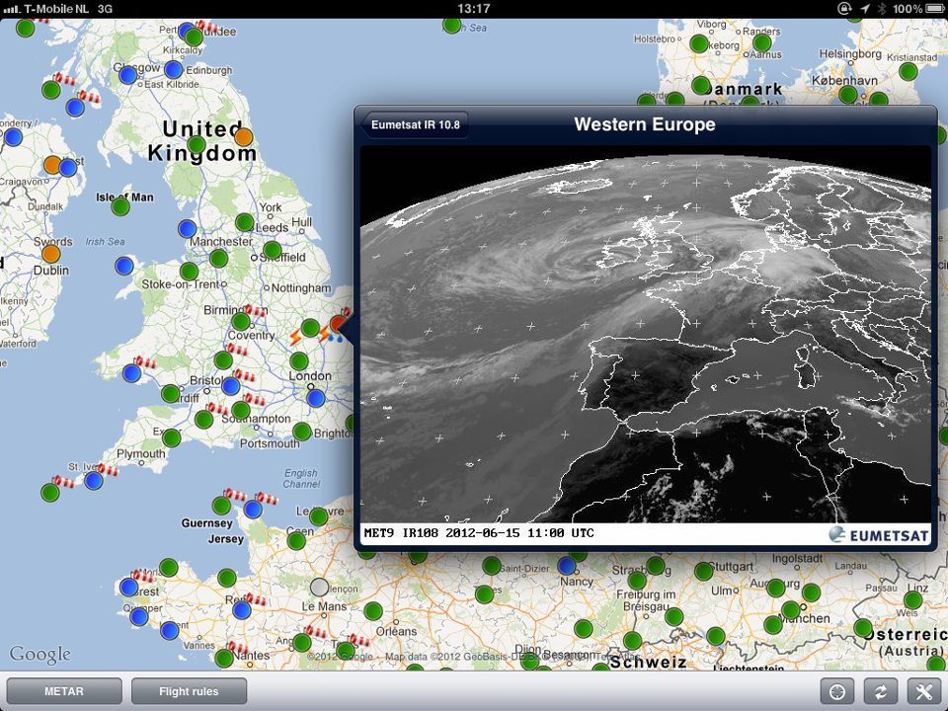Select the green station marker near Stoke-on-Trent

coord(190,271)
